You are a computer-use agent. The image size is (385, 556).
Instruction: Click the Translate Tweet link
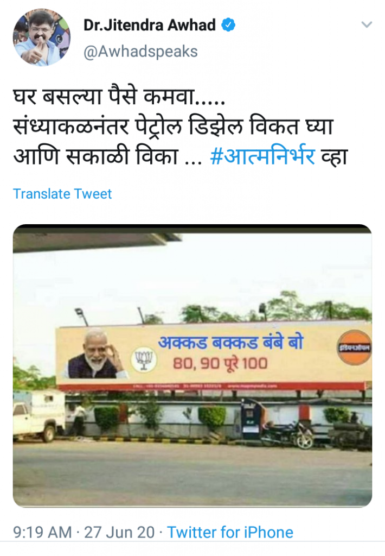[x=62, y=194]
